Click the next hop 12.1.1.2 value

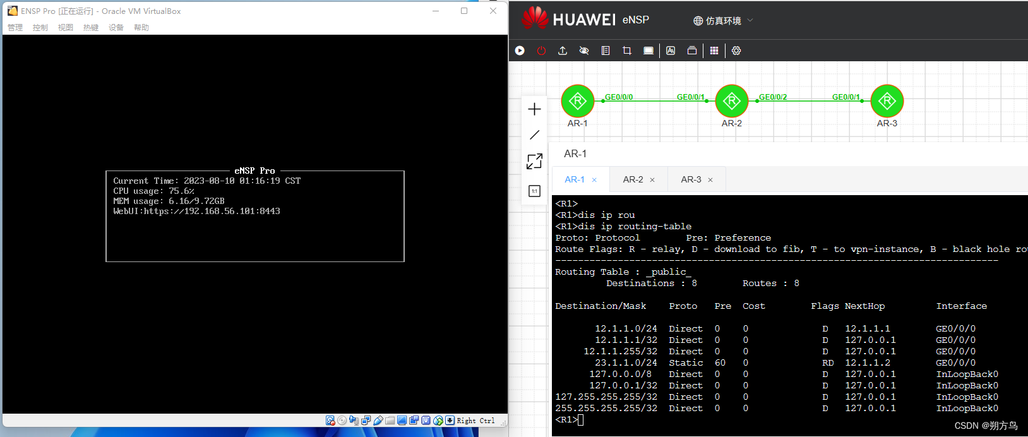[868, 362]
